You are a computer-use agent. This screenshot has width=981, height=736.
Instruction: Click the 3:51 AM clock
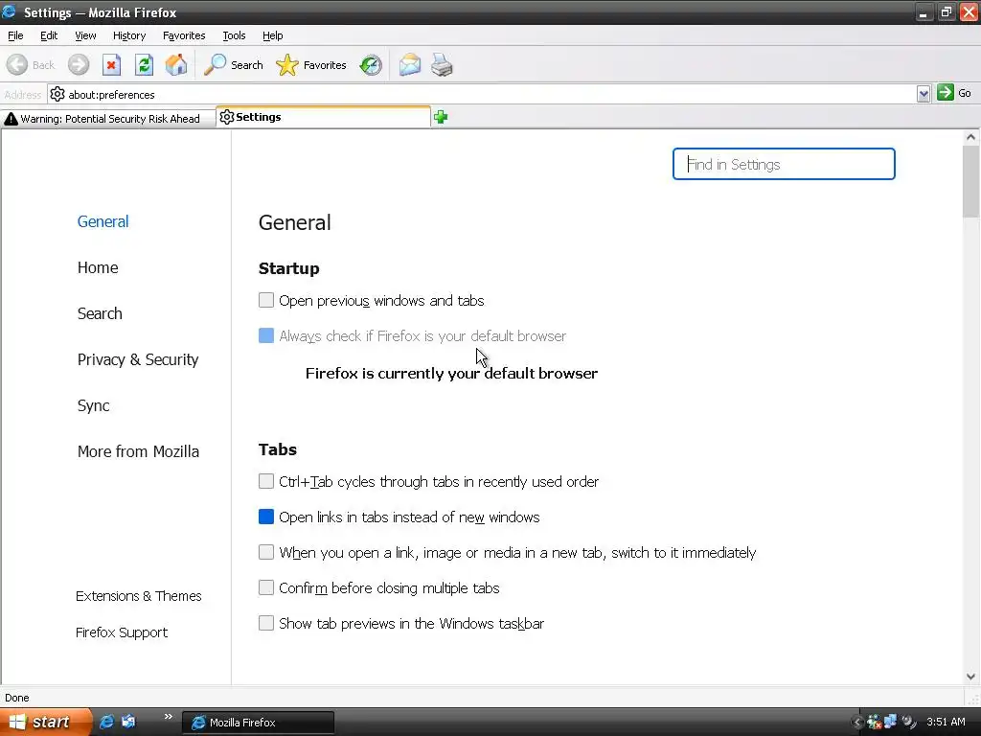946,722
